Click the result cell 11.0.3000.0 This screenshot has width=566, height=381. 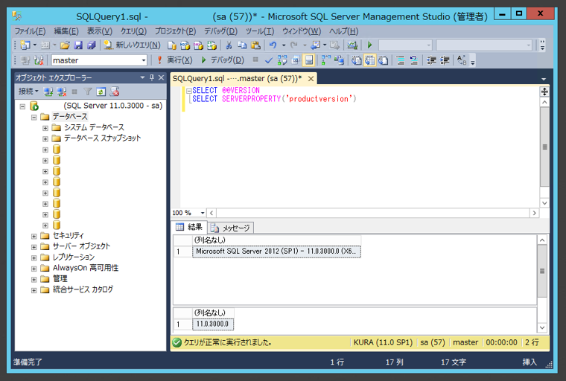point(212,324)
